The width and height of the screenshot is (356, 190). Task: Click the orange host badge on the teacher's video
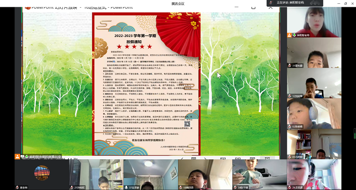(x=289, y=35)
